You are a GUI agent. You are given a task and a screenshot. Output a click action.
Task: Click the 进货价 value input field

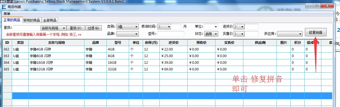click(x=252, y=27)
